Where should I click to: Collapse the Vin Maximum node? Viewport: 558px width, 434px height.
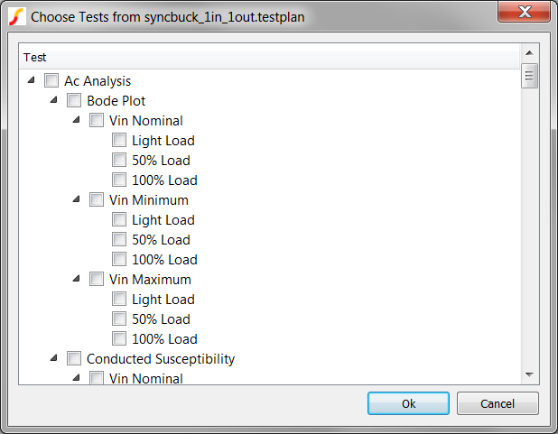point(77,279)
